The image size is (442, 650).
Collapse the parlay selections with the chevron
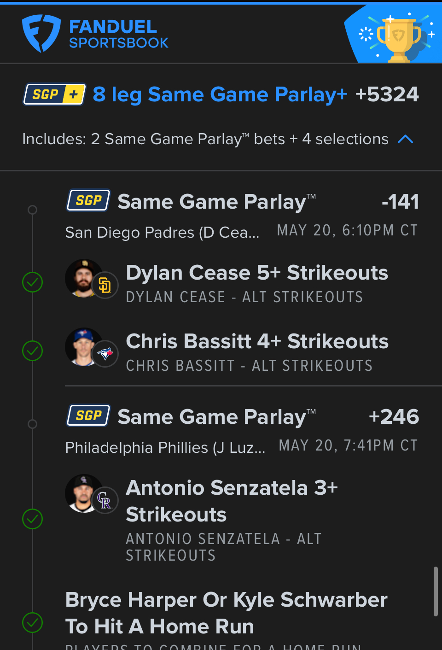405,139
